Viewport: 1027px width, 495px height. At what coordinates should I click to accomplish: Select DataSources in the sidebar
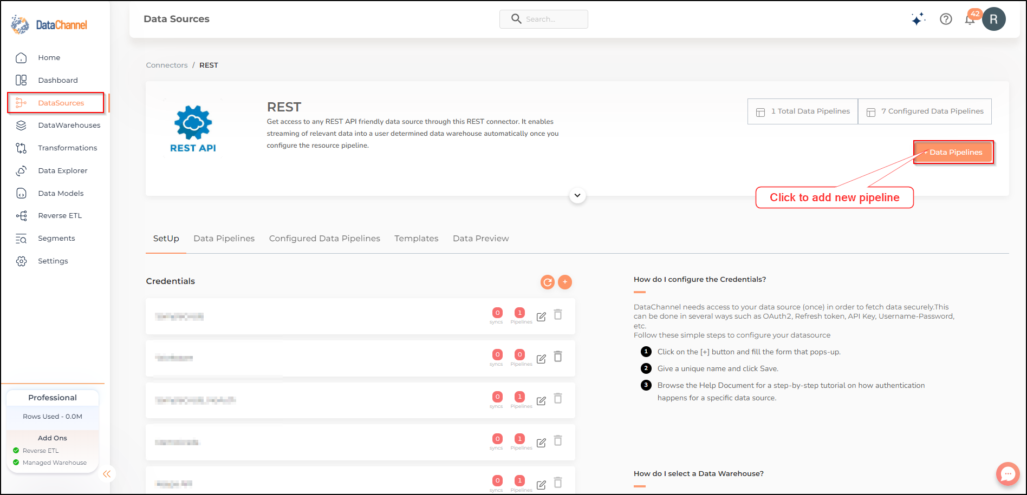coord(61,103)
